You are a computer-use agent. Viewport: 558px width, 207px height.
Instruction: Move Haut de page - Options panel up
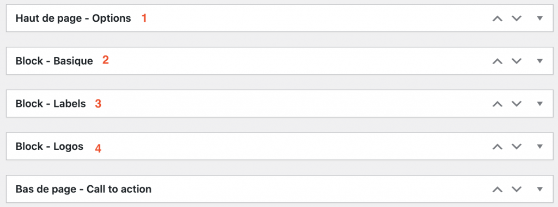tap(497, 18)
